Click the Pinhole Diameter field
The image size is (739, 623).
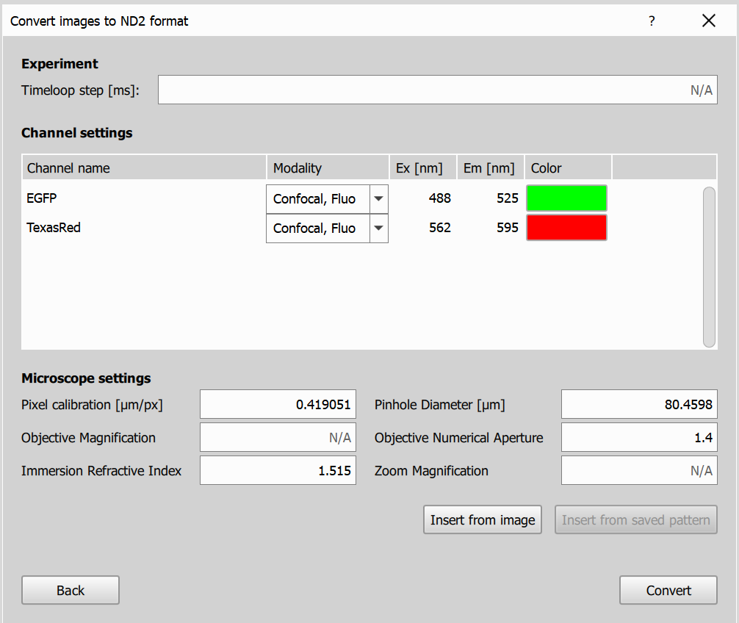pyautogui.click(x=638, y=404)
